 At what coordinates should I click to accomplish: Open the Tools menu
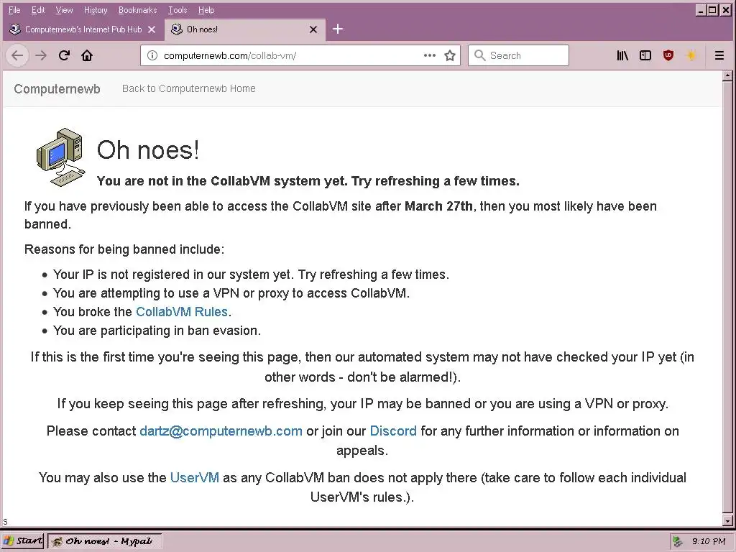coord(178,10)
